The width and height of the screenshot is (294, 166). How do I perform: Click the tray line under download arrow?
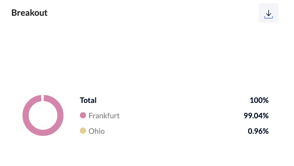(x=269, y=18)
